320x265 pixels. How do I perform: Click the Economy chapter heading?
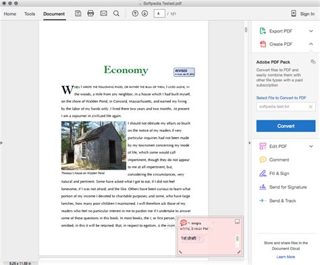(x=126, y=70)
